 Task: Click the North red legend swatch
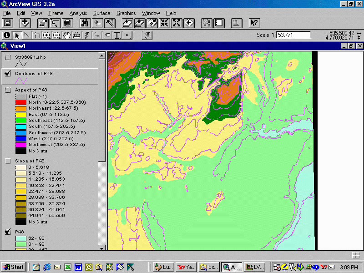[x=21, y=102]
